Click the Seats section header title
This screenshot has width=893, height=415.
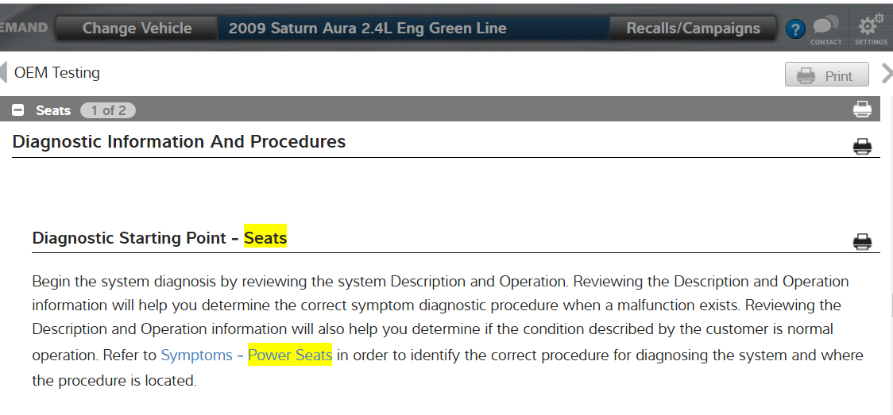(53, 110)
